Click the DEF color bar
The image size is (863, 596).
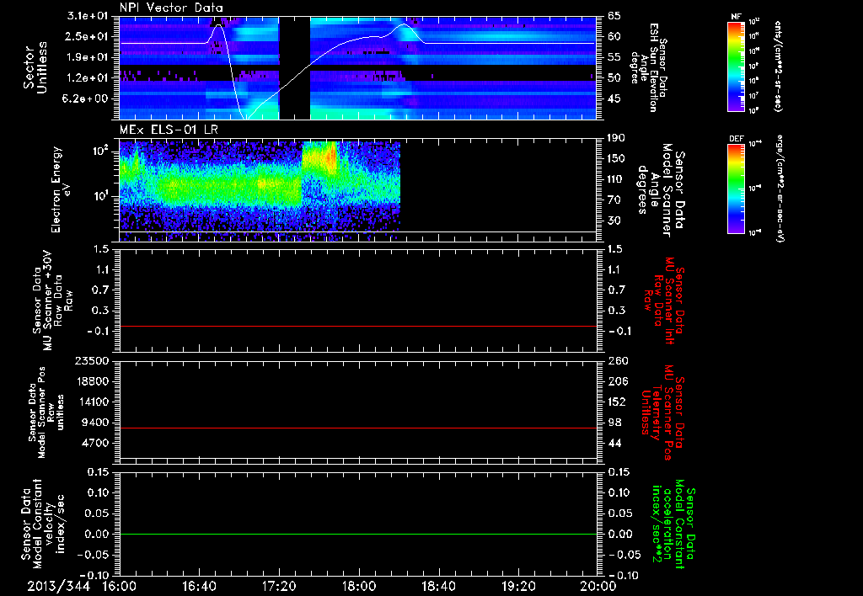click(737, 188)
